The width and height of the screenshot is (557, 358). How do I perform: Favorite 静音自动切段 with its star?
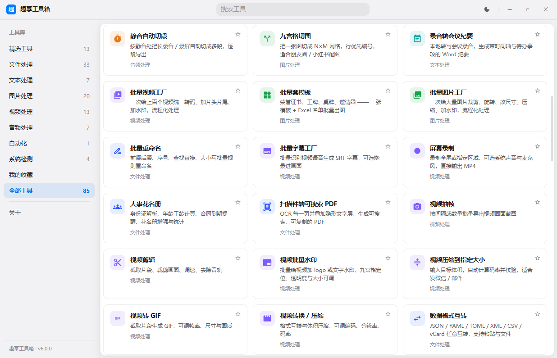pos(238,34)
